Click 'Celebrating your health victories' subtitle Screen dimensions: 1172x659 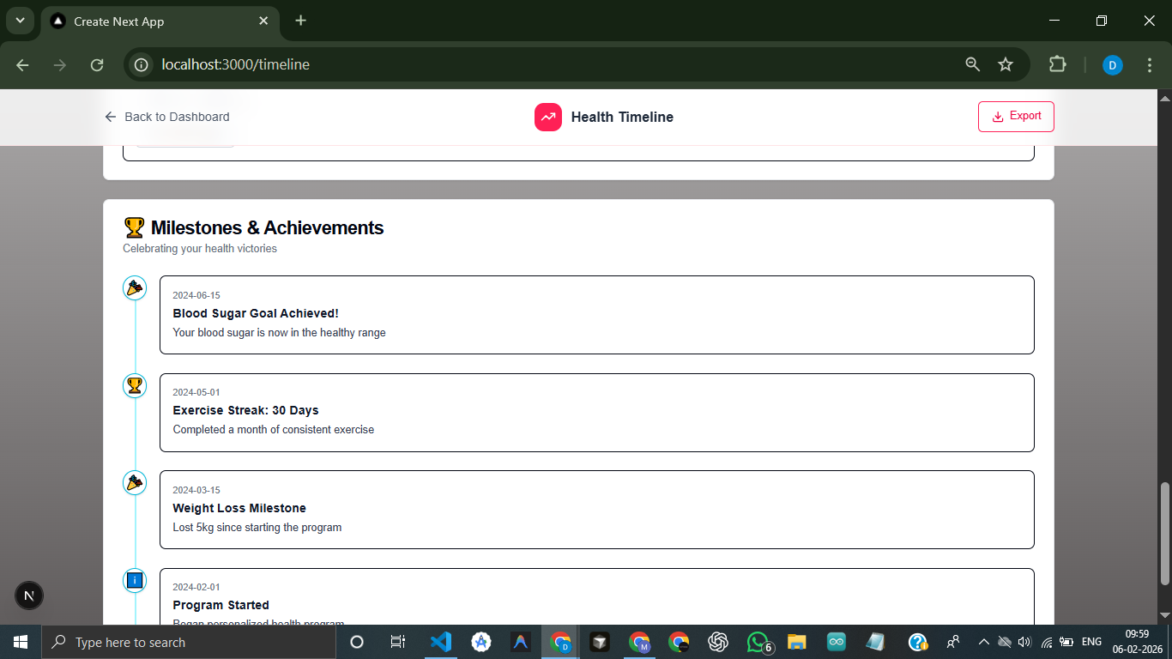(x=200, y=249)
